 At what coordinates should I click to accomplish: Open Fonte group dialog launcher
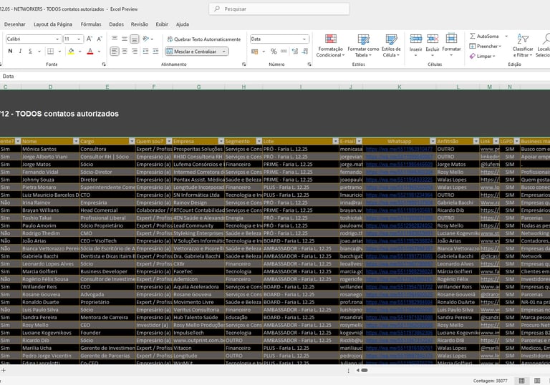104,64
